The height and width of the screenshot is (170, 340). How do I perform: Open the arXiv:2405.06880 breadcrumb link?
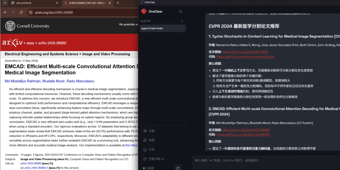coord(52,43)
